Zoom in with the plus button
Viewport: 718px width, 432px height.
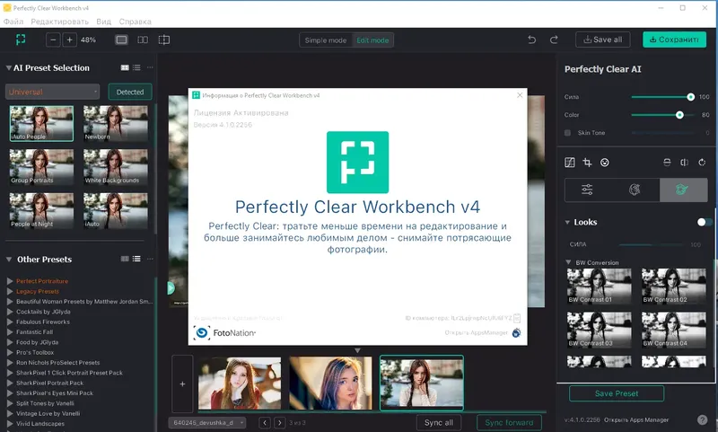click(70, 40)
